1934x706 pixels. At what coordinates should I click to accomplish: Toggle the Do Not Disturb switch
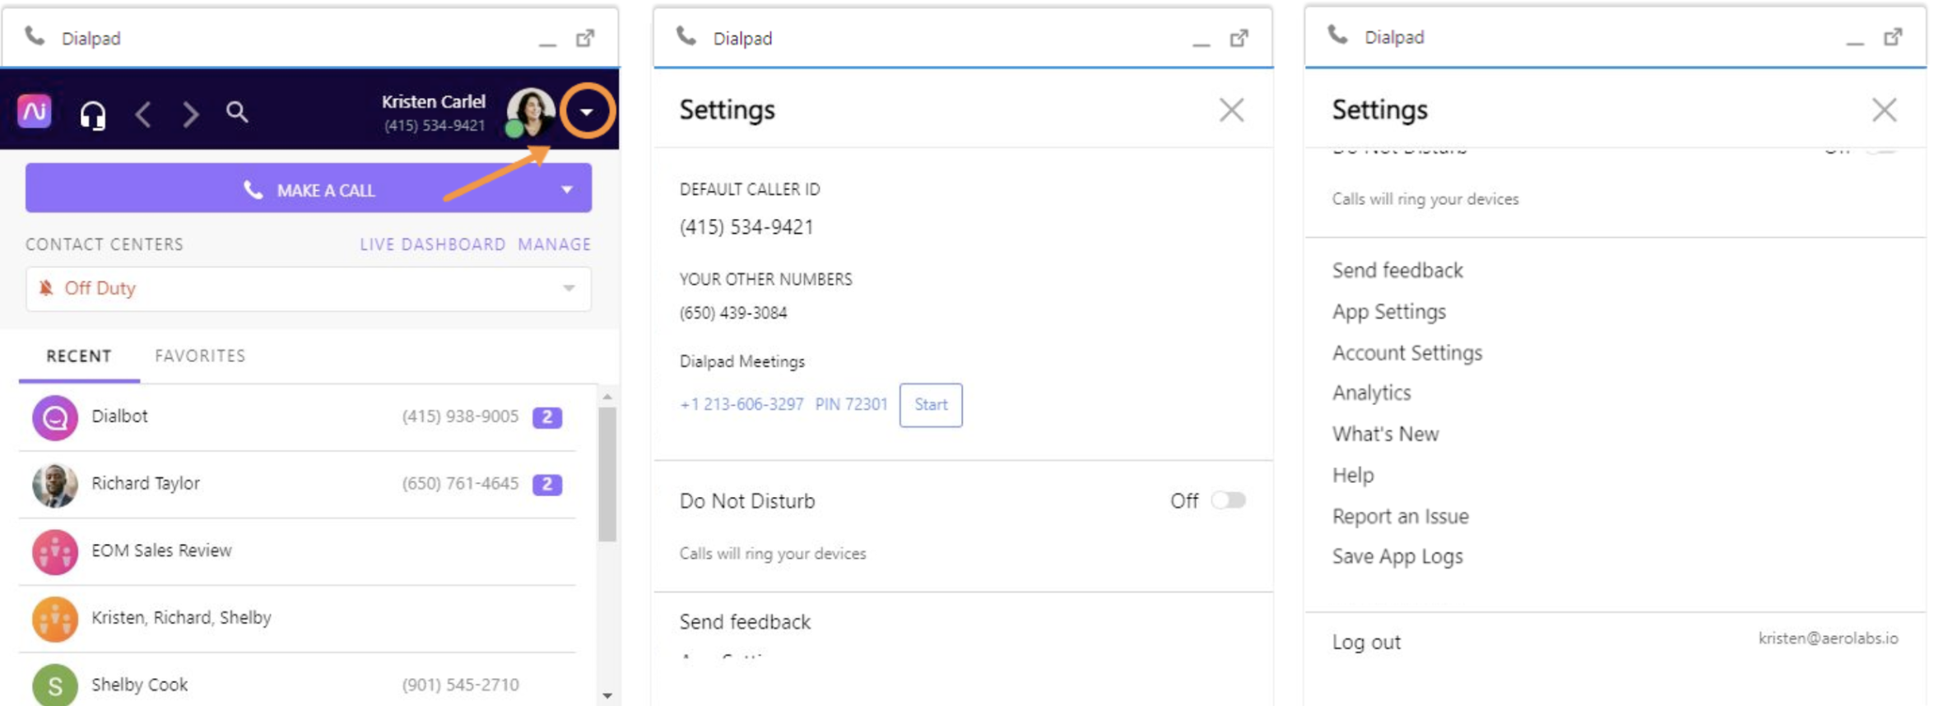click(x=1228, y=500)
